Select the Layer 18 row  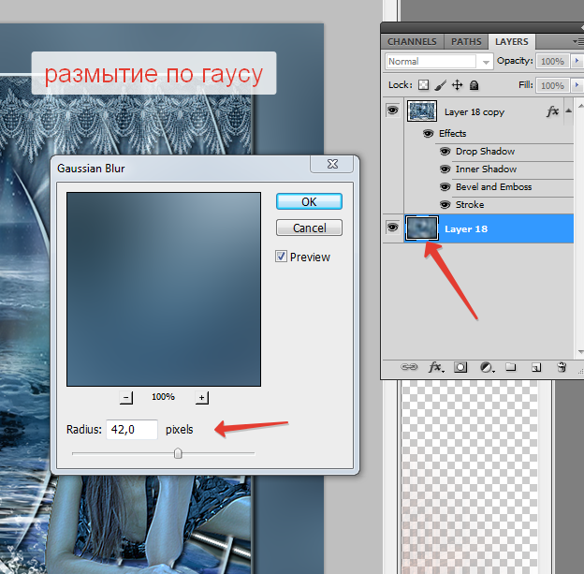[x=478, y=228]
